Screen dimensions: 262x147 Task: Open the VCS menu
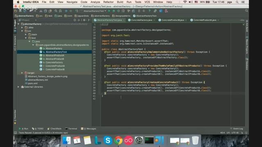click(x=147, y=2)
